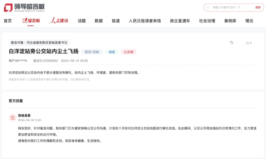Open the 人民建议 nav item
Viewport: 266px width, 159px height.
tap(59, 20)
